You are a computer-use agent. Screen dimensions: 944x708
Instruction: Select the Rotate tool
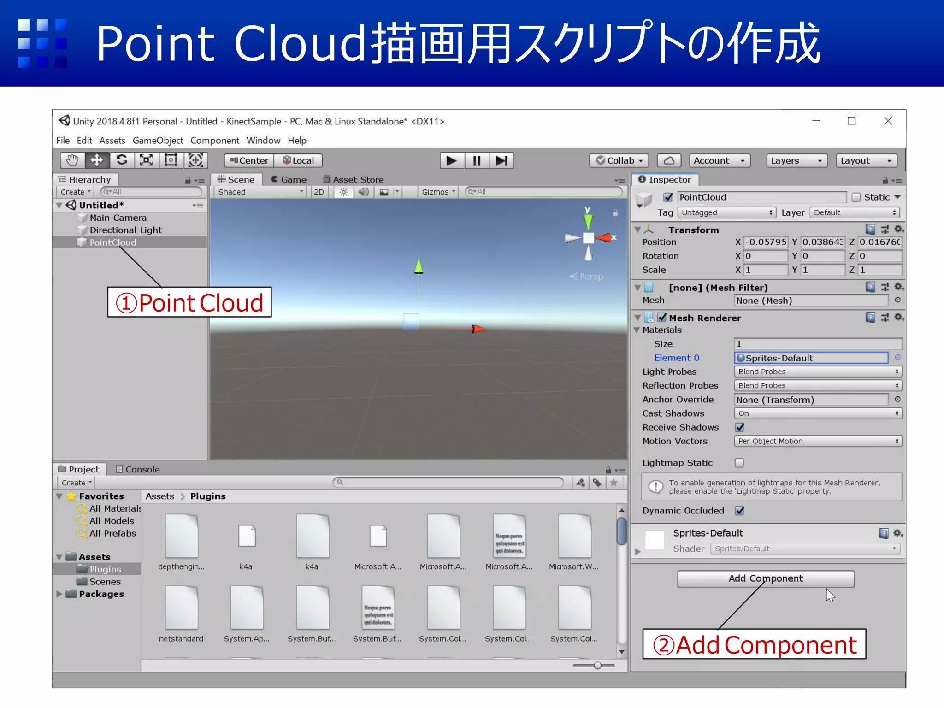click(122, 160)
